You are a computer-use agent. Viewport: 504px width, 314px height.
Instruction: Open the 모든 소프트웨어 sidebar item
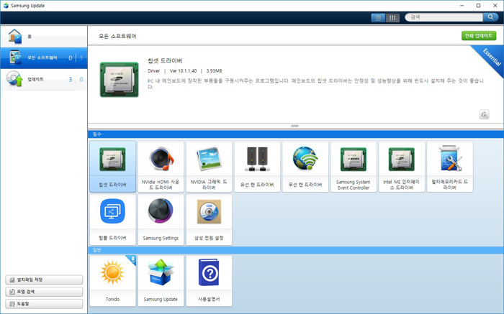pos(44,57)
